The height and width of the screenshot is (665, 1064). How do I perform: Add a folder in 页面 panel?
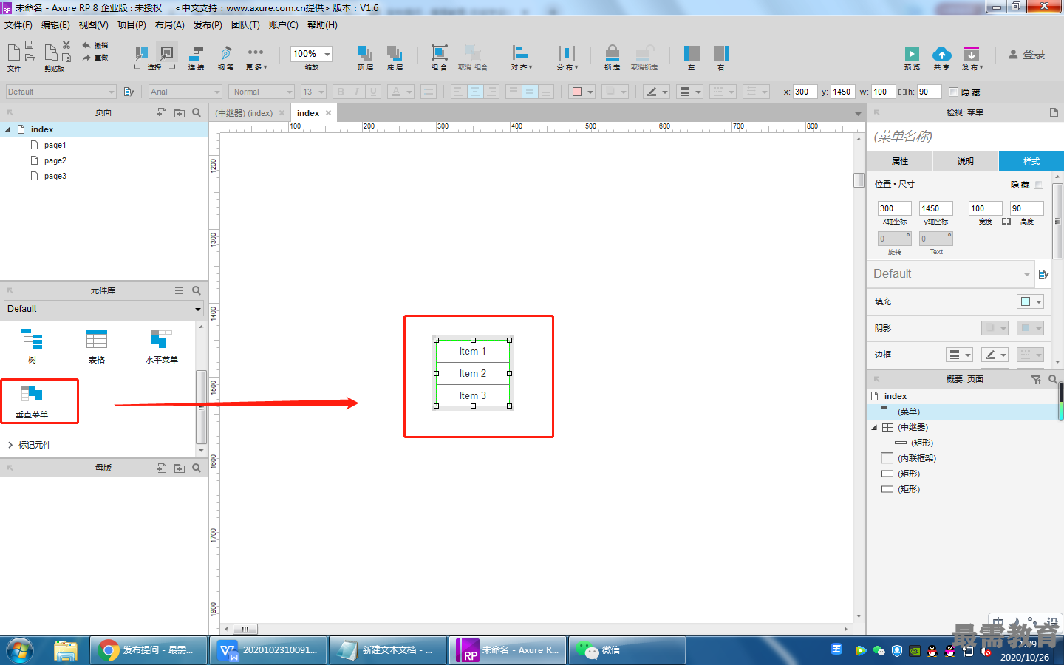[x=180, y=112]
